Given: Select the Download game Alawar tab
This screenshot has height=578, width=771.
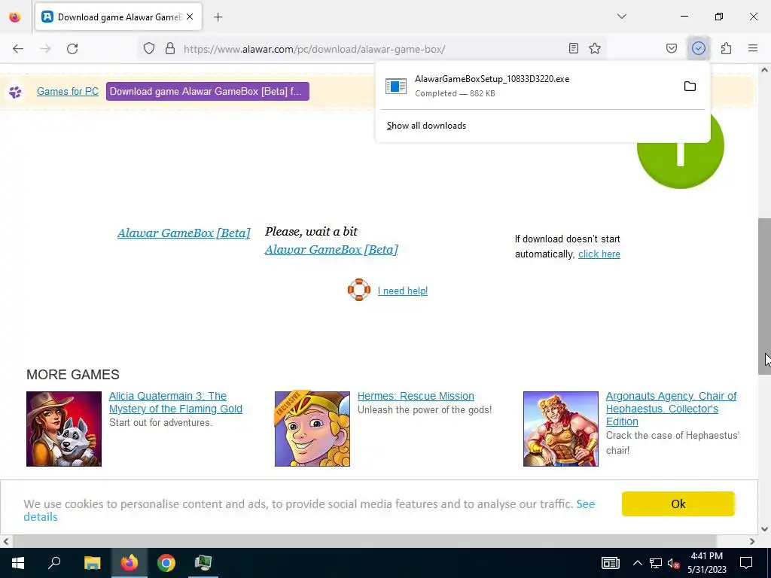Looking at the screenshot, I should coord(118,17).
